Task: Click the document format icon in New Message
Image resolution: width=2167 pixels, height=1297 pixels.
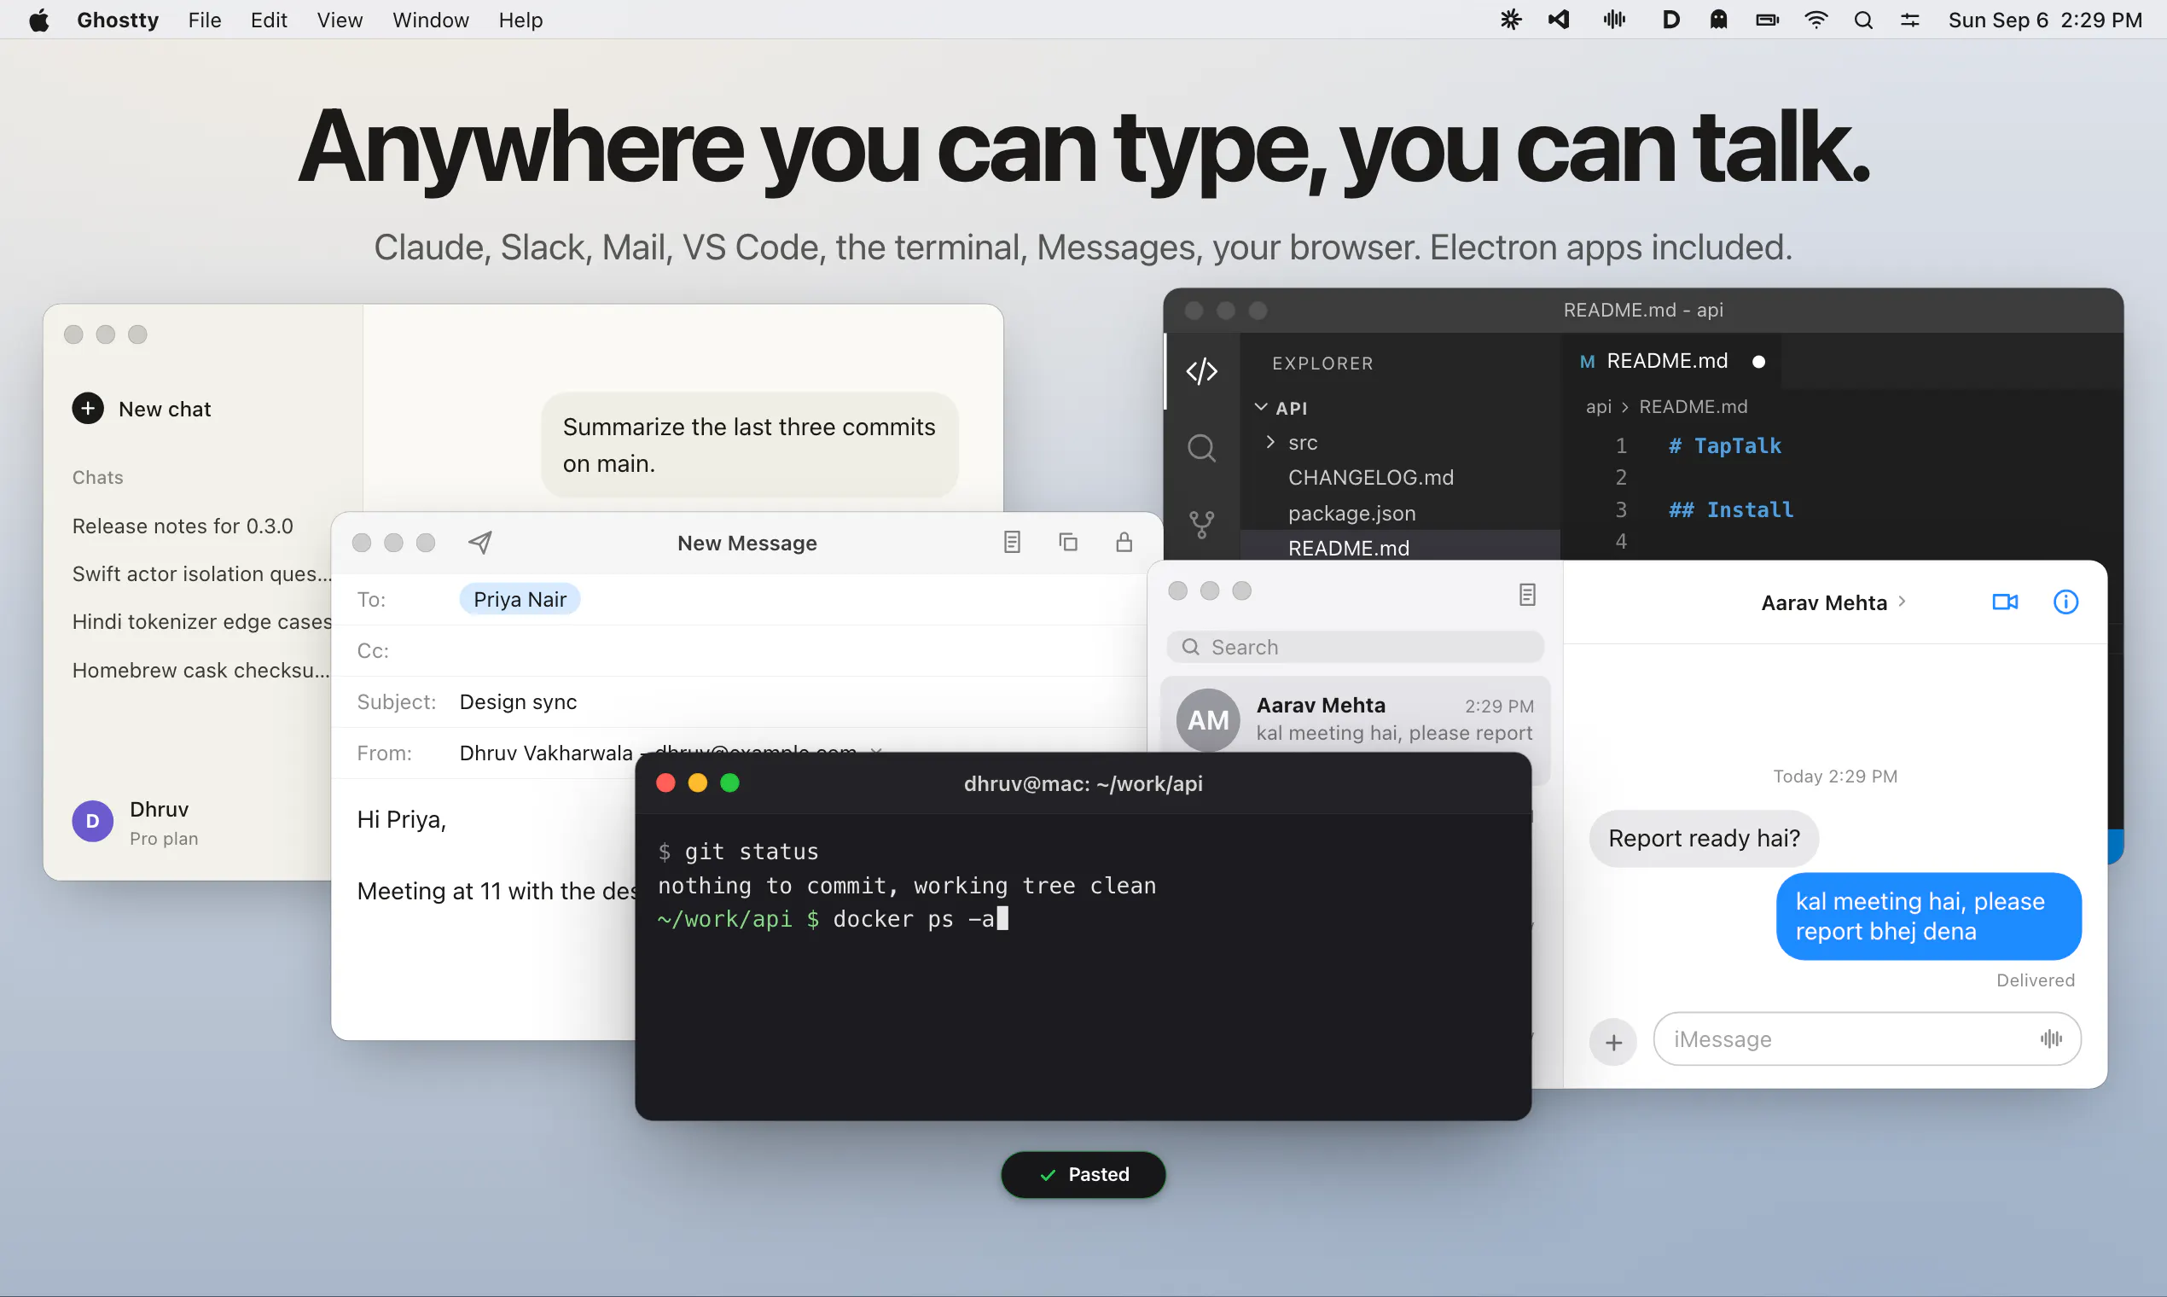Action: point(1012,542)
